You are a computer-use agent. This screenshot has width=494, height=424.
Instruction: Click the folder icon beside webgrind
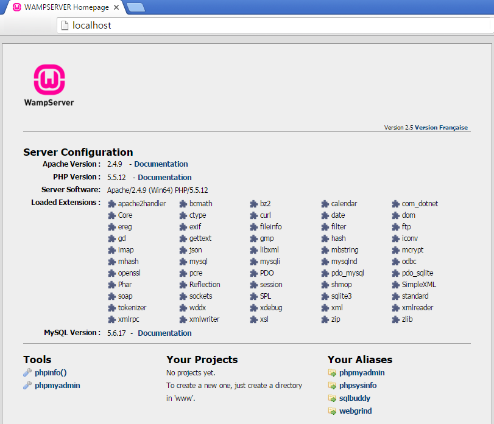(x=332, y=411)
